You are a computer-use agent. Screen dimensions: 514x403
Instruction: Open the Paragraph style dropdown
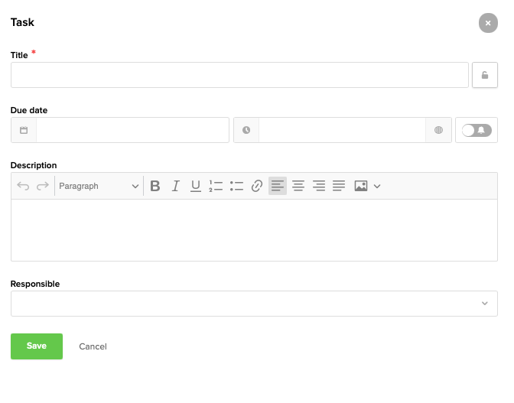point(99,186)
